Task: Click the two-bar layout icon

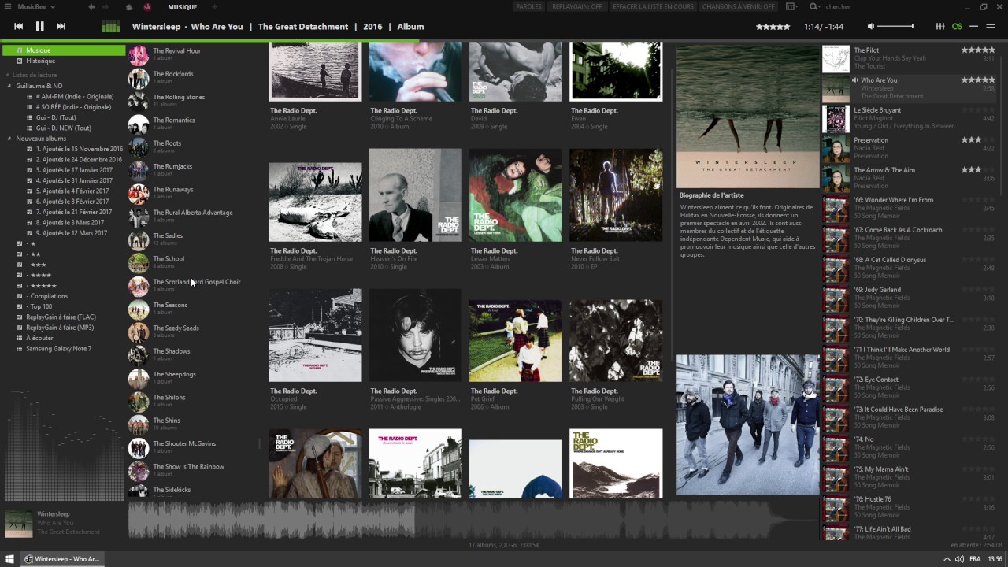Action: coord(991,27)
